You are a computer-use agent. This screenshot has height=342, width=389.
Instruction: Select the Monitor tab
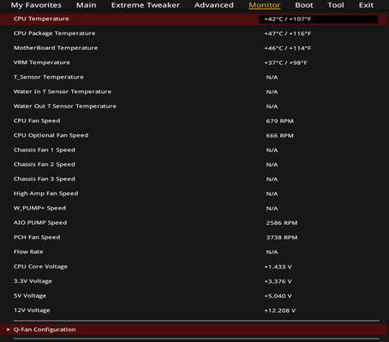265,5
